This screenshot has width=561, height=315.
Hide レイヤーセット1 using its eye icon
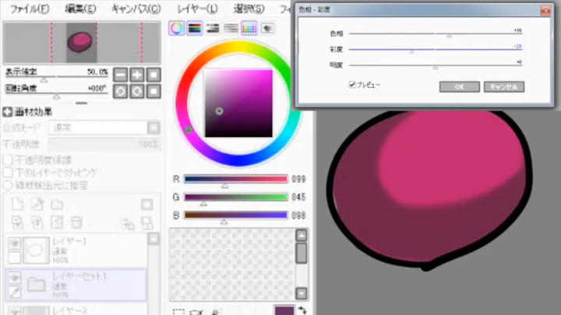click(x=15, y=278)
